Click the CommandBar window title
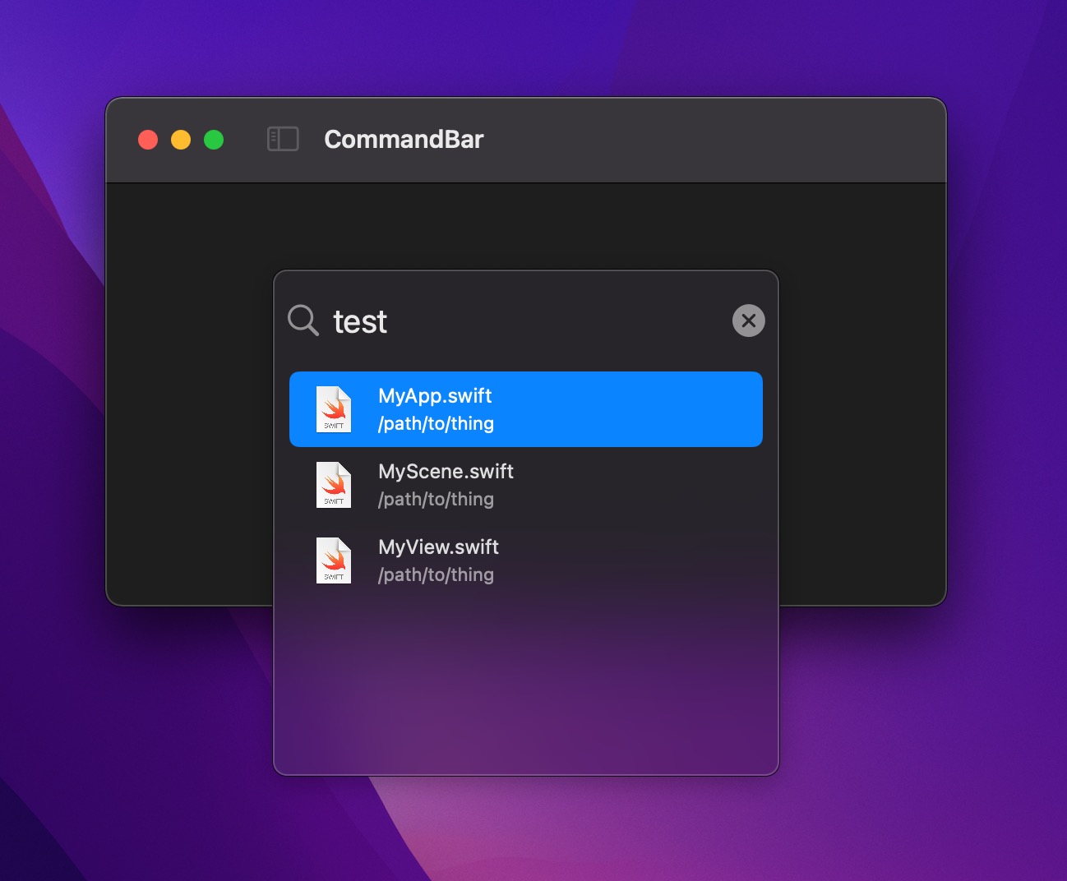 pyautogui.click(x=404, y=139)
